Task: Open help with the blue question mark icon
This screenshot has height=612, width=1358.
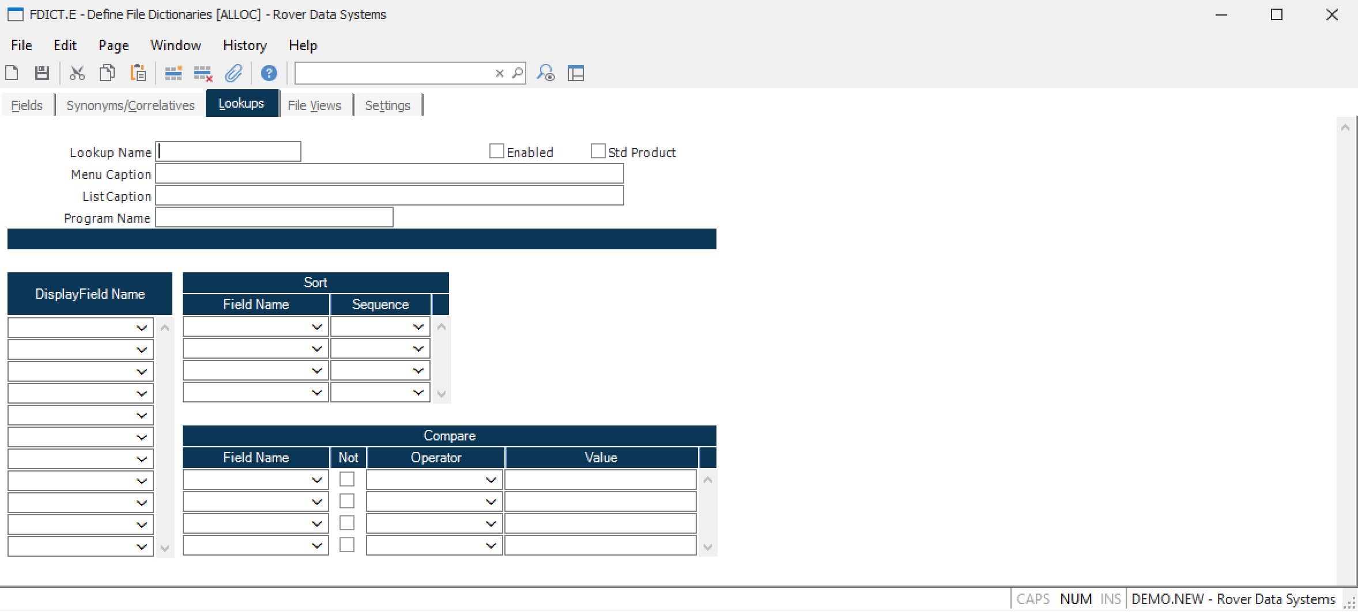Action: pos(269,73)
